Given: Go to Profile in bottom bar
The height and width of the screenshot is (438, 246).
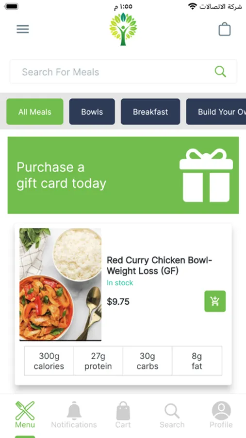Looking at the screenshot, I should click(x=221, y=415).
